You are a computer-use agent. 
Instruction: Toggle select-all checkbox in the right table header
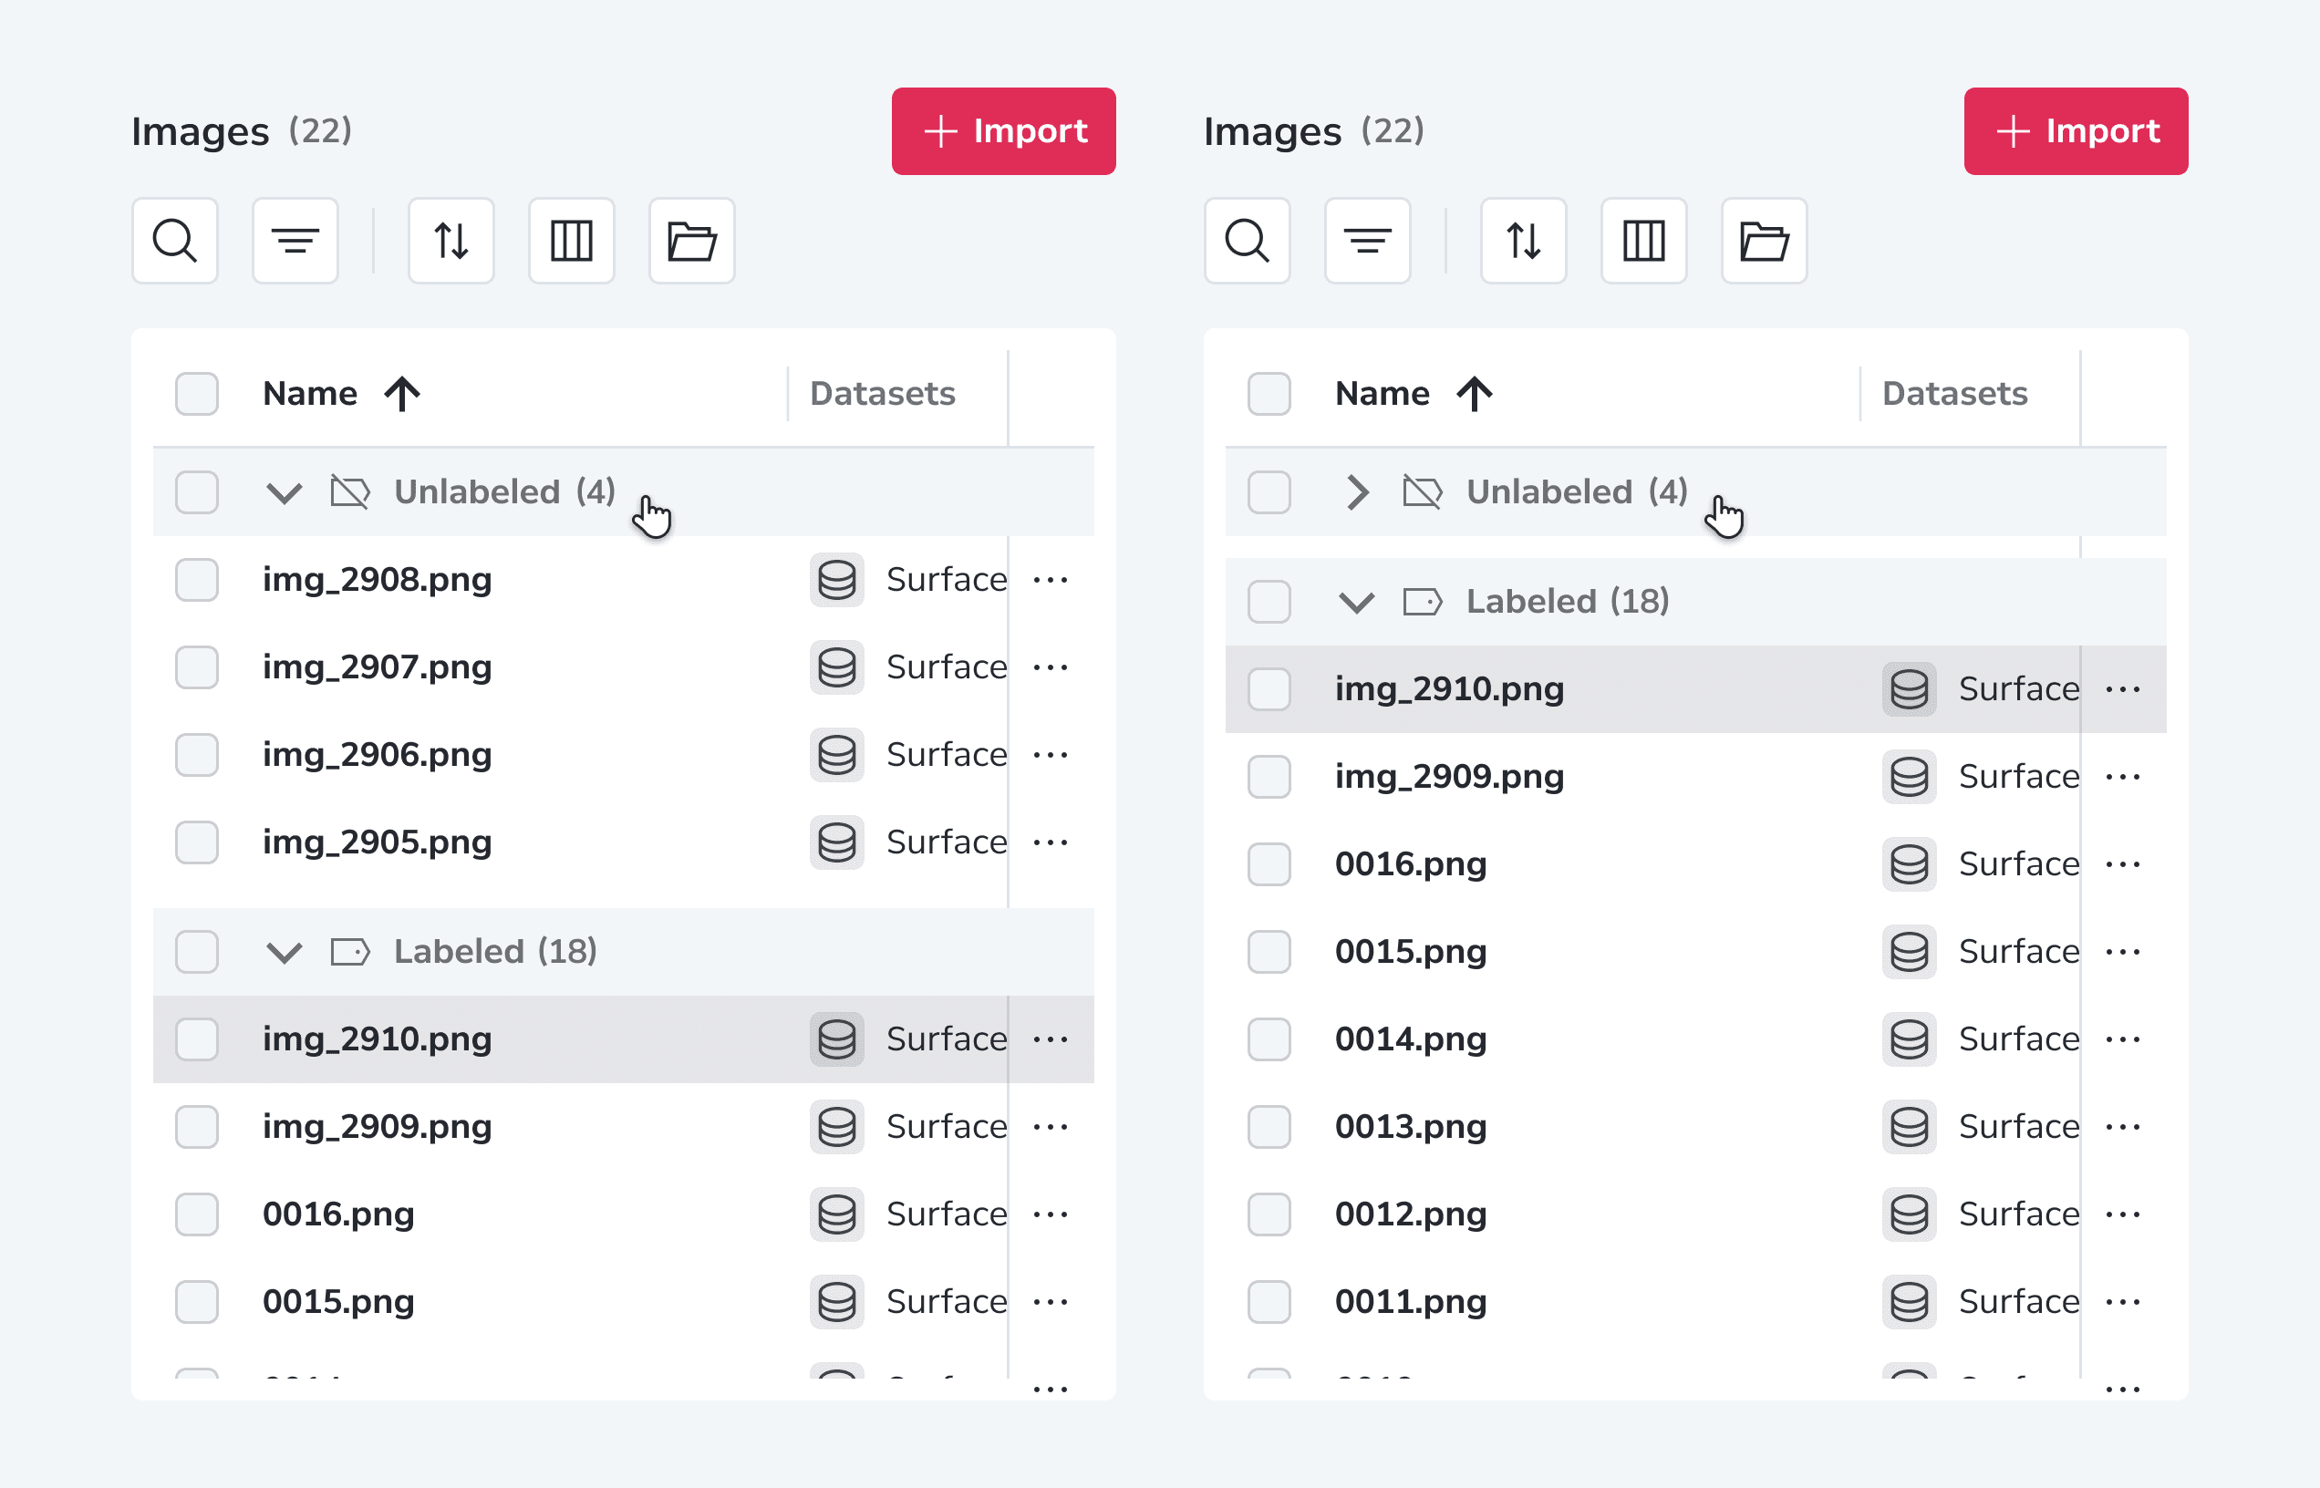click(1269, 394)
